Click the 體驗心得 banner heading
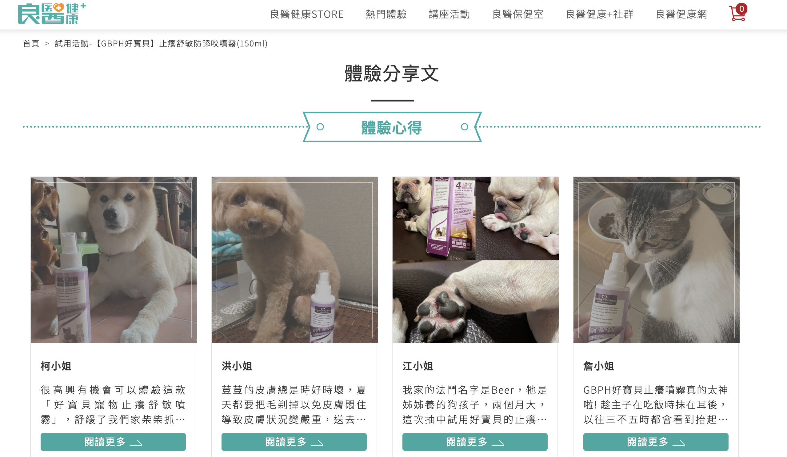The height and width of the screenshot is (457, 787). 392,127
